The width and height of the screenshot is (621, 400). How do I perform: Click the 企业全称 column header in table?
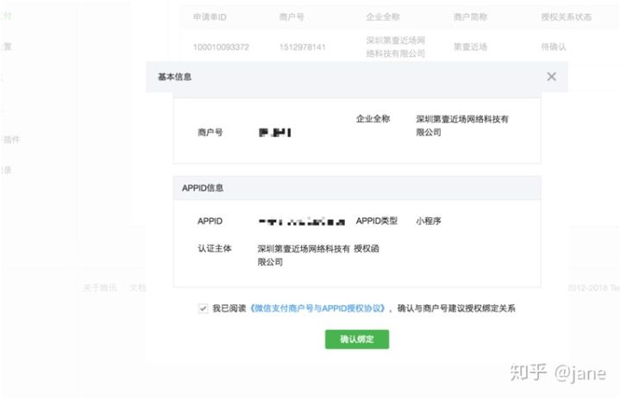tap(383, 17)
